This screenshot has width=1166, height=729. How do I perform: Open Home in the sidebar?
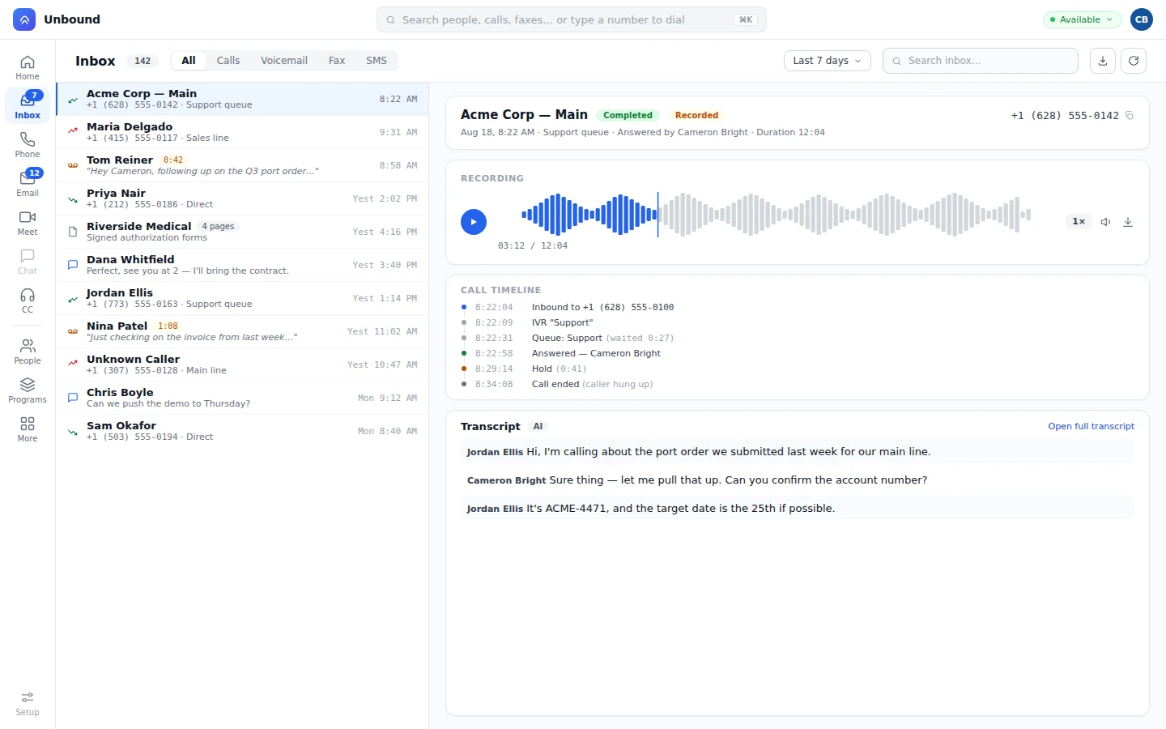[x=28, y=67]
